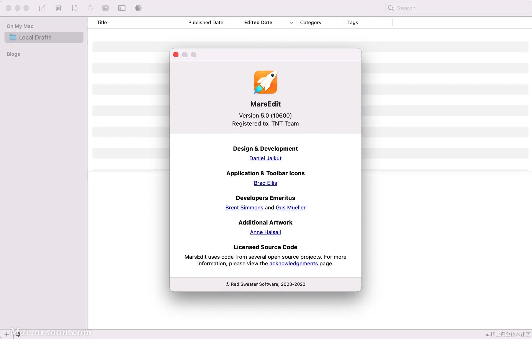The height and width of the screenshot is (339, 532).
Task: Open the gear action menu in sidebar
Action: pos(18,334)
